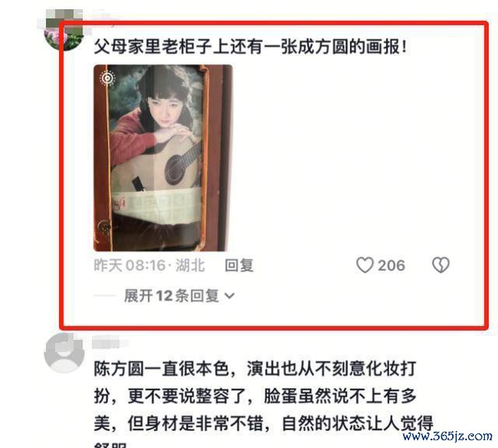Tap the comment line 扮，更不要说整容了
The height and width of the screenshot is (448, 498).
(x=255, y=396)
